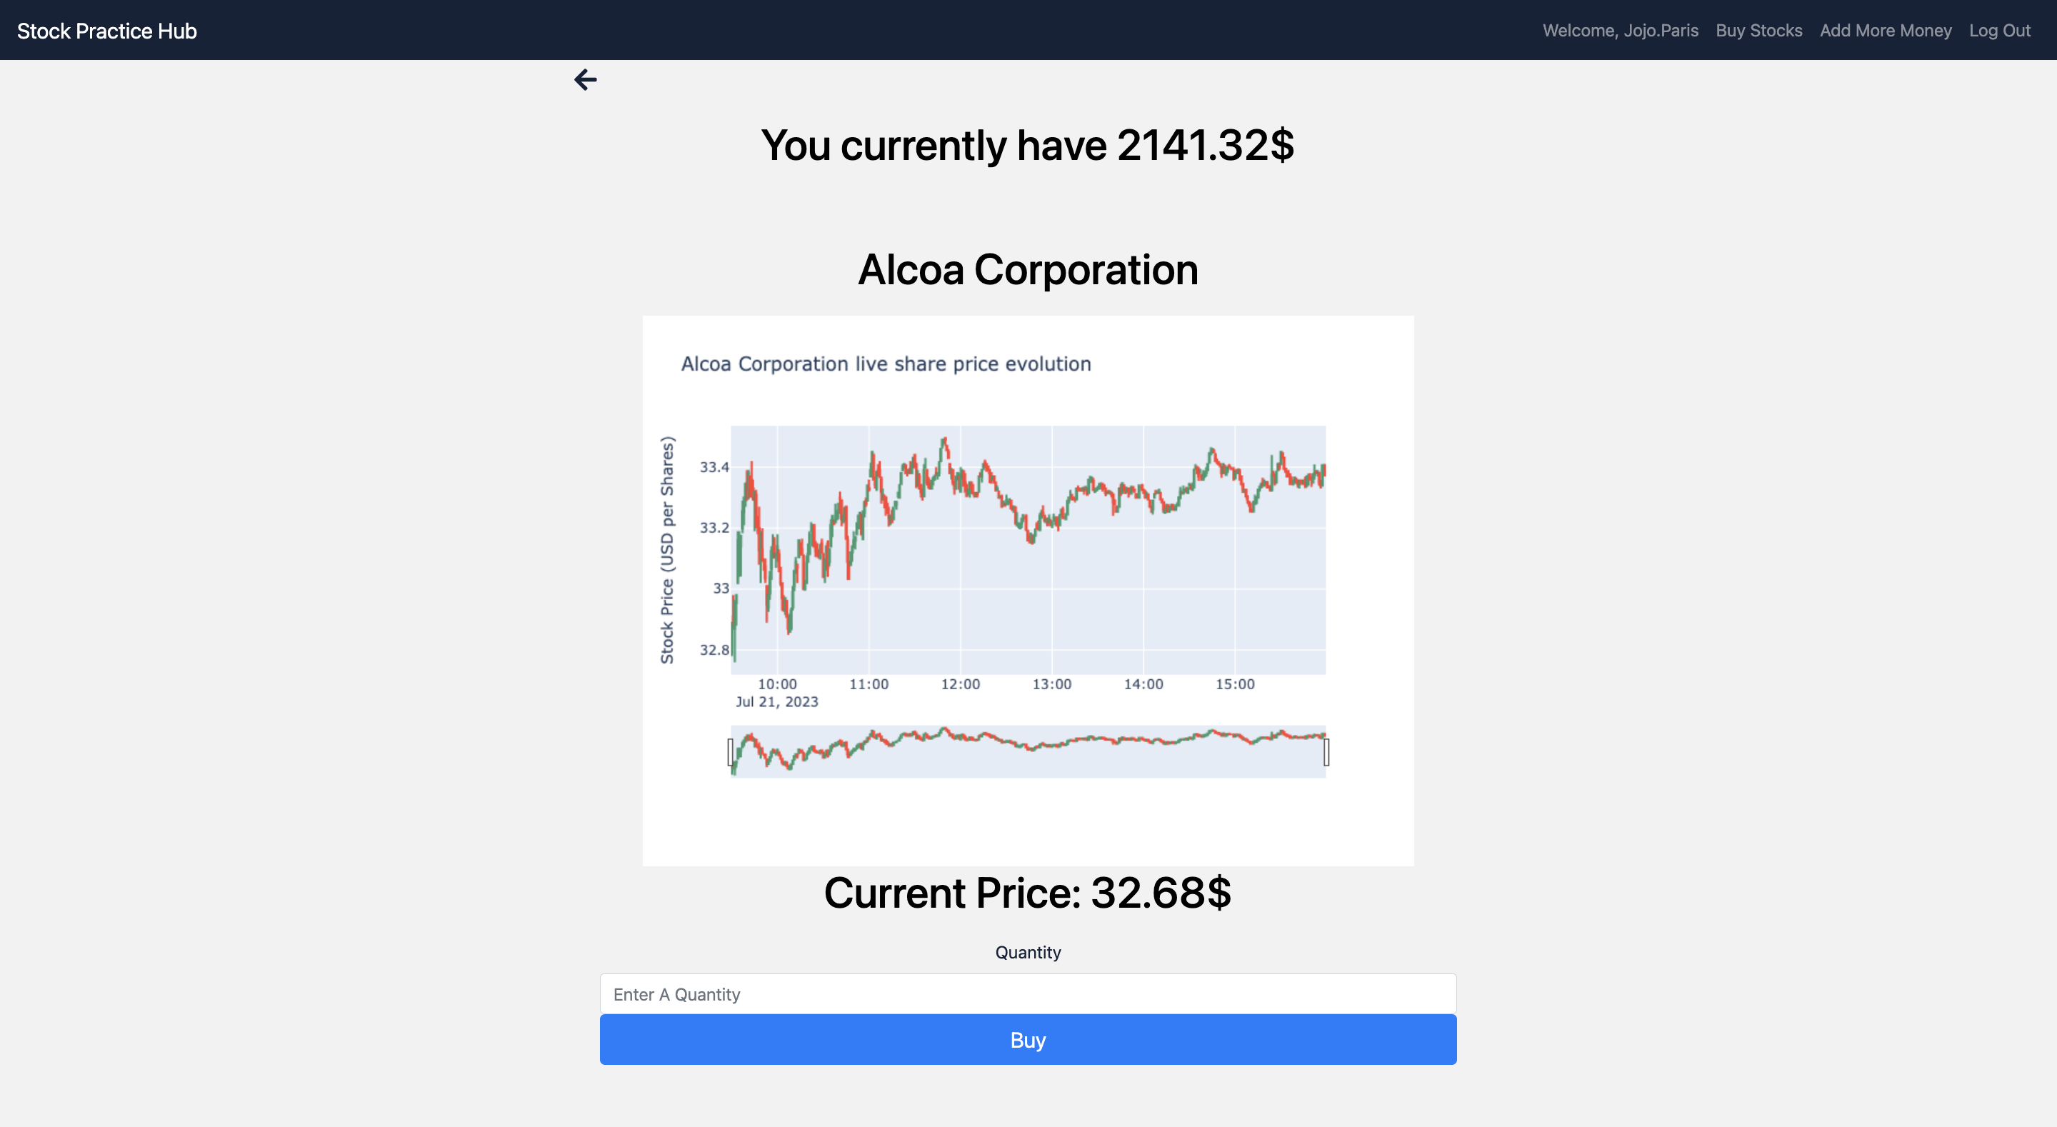
Task: Grab the right range slider handle
Action: click(1326, 749)
